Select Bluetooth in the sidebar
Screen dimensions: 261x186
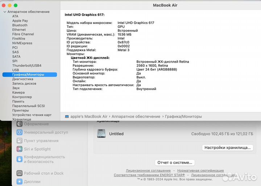point(20,25)
